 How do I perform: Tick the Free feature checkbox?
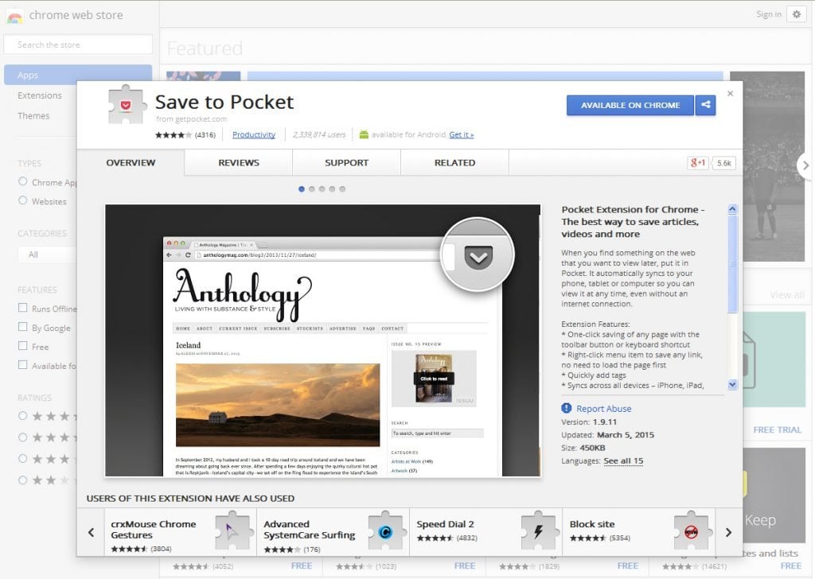click(23, 346)
